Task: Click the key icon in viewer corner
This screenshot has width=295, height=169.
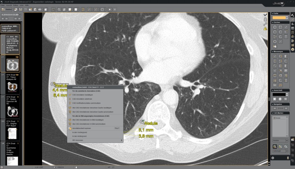Action: 265,24
